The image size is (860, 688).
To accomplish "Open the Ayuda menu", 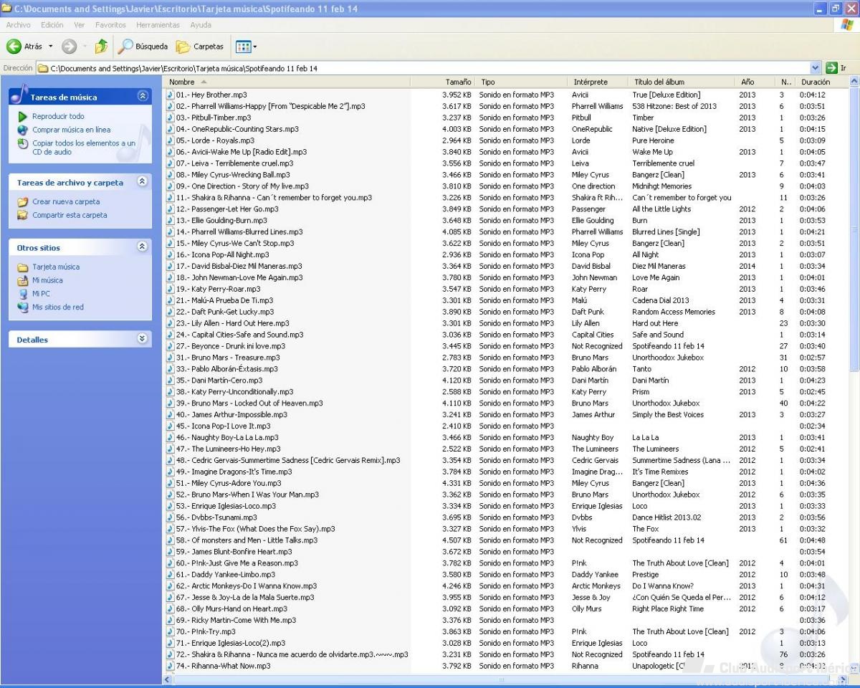I will pyautogui.click(x=201, y=25).
